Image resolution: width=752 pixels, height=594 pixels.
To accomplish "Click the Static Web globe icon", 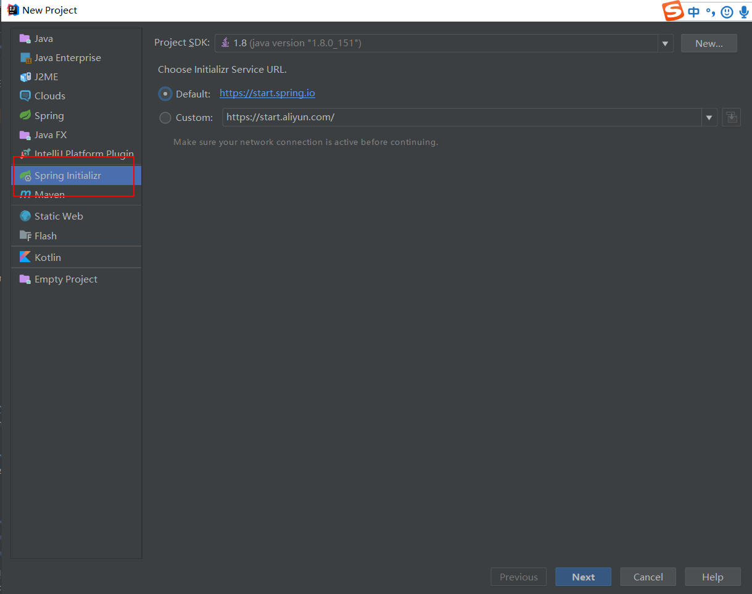I will click(25, 216).
